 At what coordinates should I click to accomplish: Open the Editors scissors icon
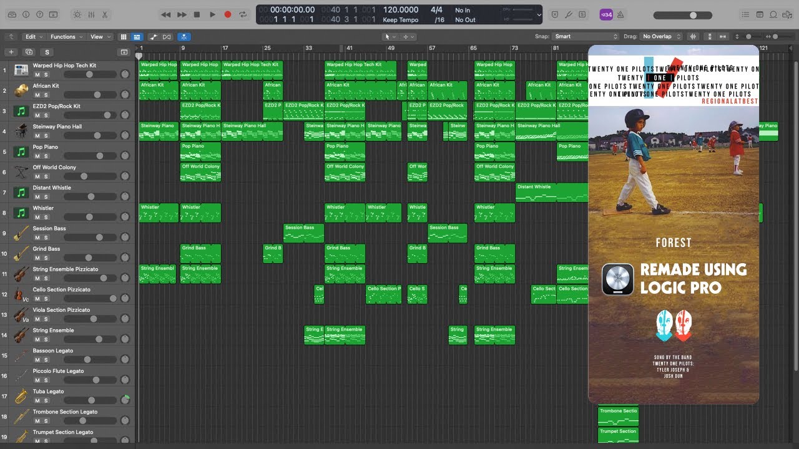(x=104, y=14)
